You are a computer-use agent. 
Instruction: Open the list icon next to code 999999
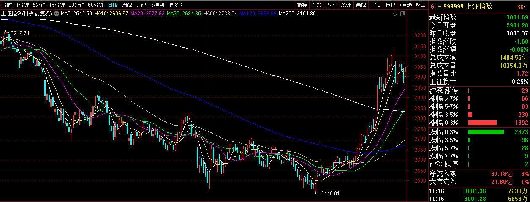click(x=439, y=6)
